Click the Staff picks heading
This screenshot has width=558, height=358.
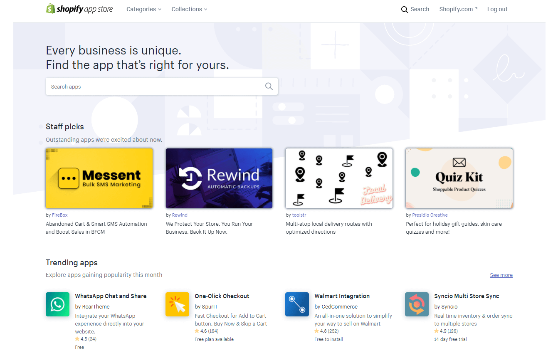pos(65,127)
